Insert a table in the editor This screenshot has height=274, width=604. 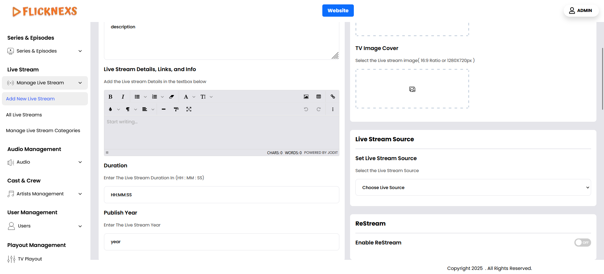(319, 97)
